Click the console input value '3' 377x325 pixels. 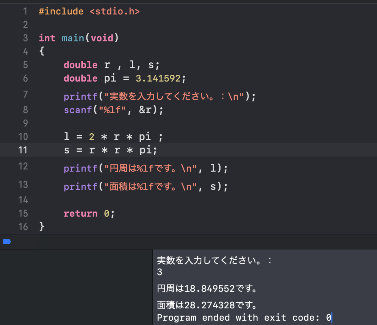pos(160,272)
